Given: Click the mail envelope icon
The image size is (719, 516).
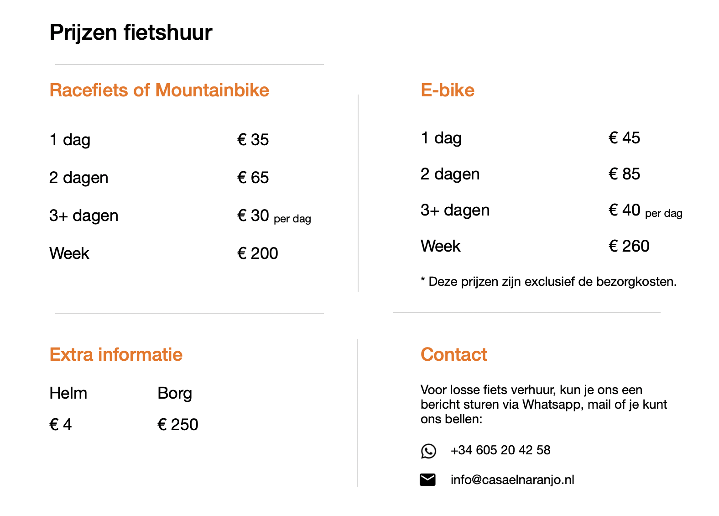Looking at the screenshot, I should pos(427,479).
